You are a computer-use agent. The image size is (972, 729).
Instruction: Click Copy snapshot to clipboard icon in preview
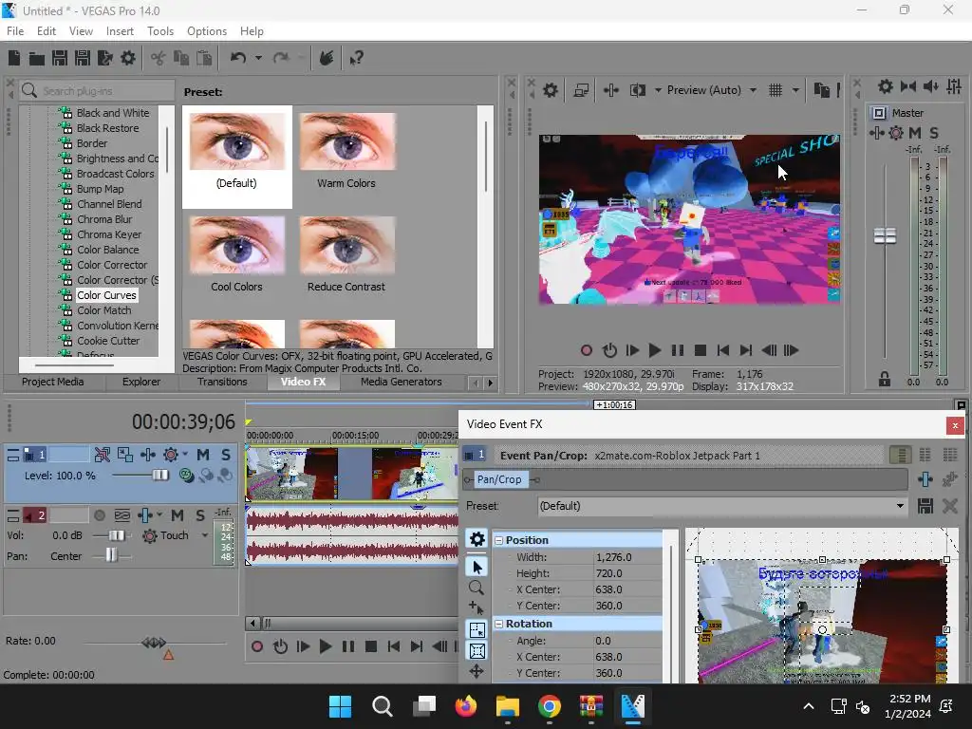(821, 90)
